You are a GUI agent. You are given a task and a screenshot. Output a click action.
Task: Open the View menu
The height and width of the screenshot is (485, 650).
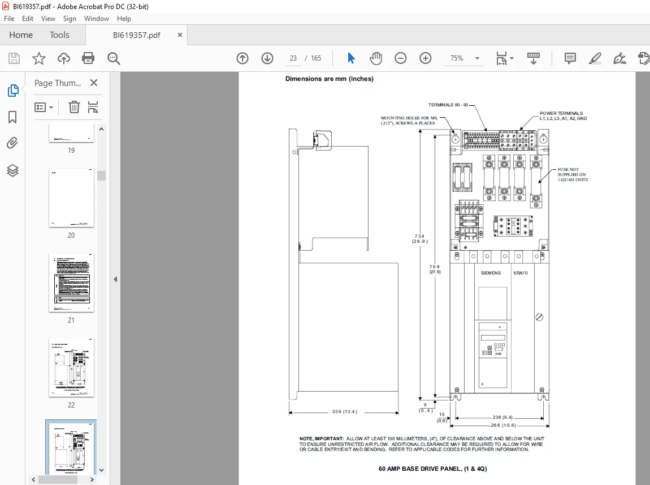pyautogui.click(x=48, y=19)
